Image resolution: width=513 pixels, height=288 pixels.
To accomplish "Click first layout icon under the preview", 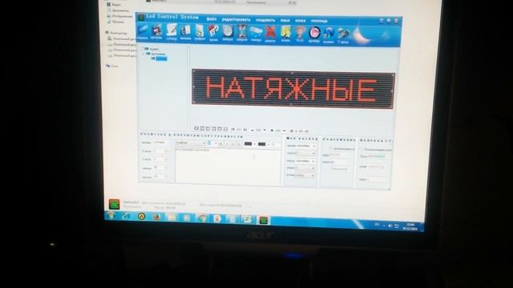I will click(196, 129).
